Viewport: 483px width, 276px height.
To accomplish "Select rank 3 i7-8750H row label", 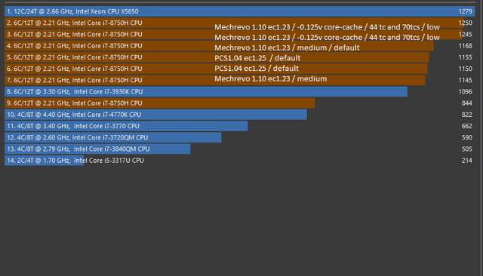I will tap(75, 34).
